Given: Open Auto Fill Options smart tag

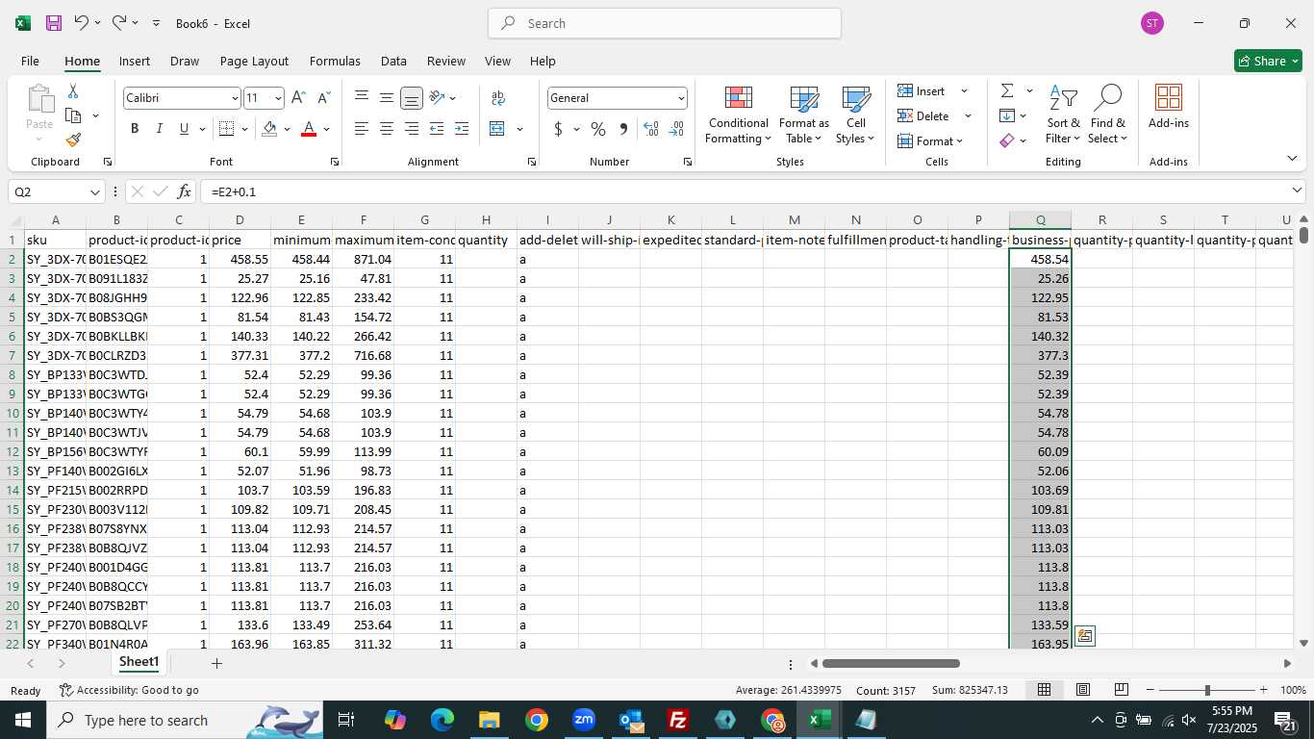Looking at the screenshot, I should (1084, 636).
